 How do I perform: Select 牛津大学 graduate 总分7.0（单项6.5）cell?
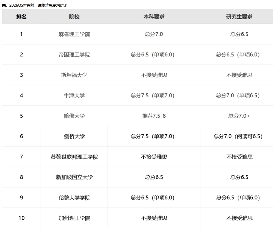[x=238, y=95]
